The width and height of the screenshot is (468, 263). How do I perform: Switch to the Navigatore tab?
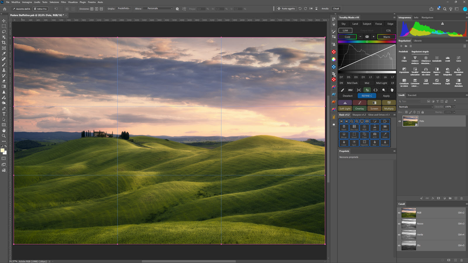(x=427, y=17)
